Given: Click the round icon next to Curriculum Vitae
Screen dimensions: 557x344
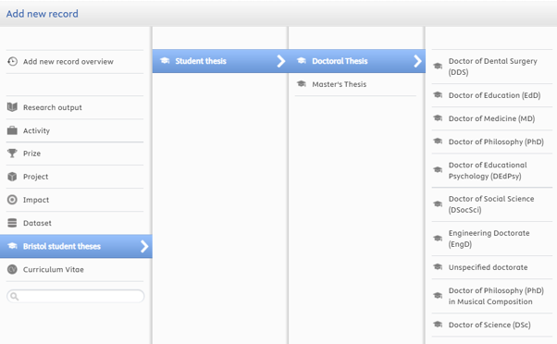Looking at the screenshot, I should 12,269.
